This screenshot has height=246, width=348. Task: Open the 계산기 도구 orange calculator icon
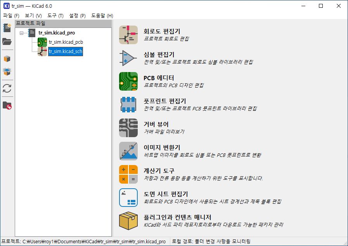click(x=128, y=174)
